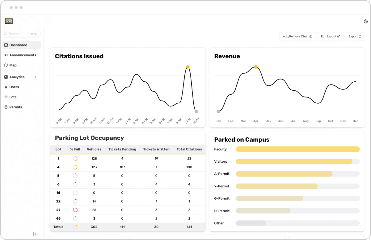The height and width of the screenshot is (240, 371).
Task: Select the Permits tag icon
Action: (x=6, y=107)
